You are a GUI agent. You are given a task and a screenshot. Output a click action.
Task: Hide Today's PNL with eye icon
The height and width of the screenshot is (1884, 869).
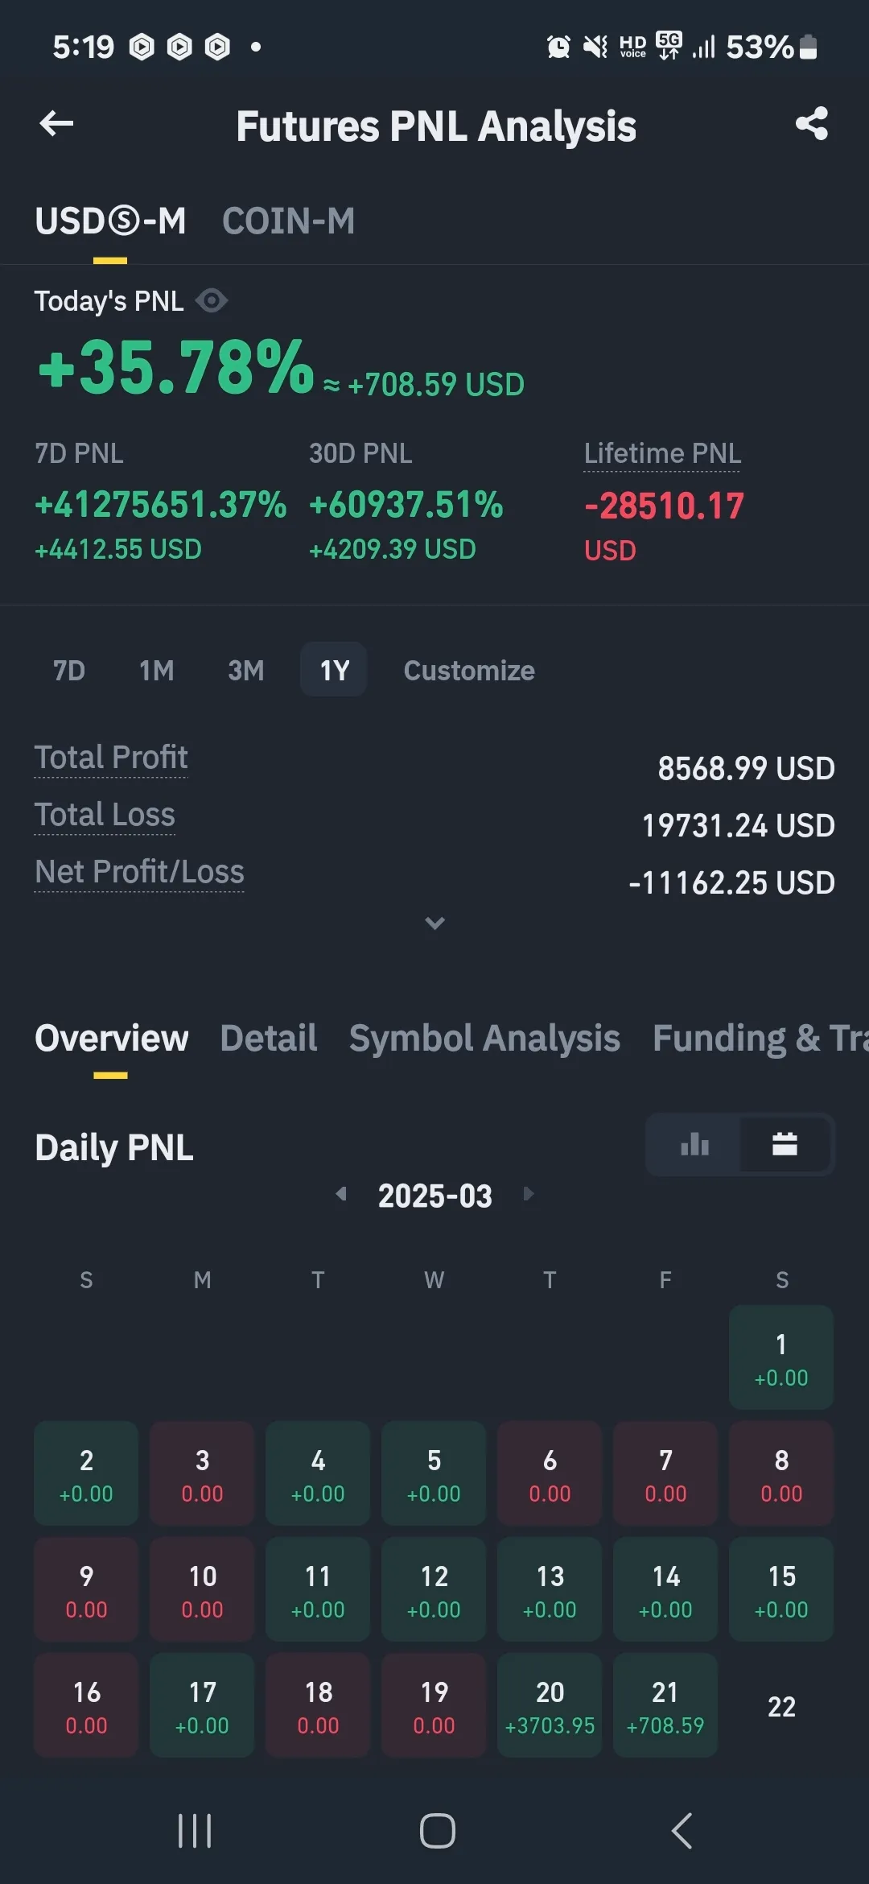point(212,301)
